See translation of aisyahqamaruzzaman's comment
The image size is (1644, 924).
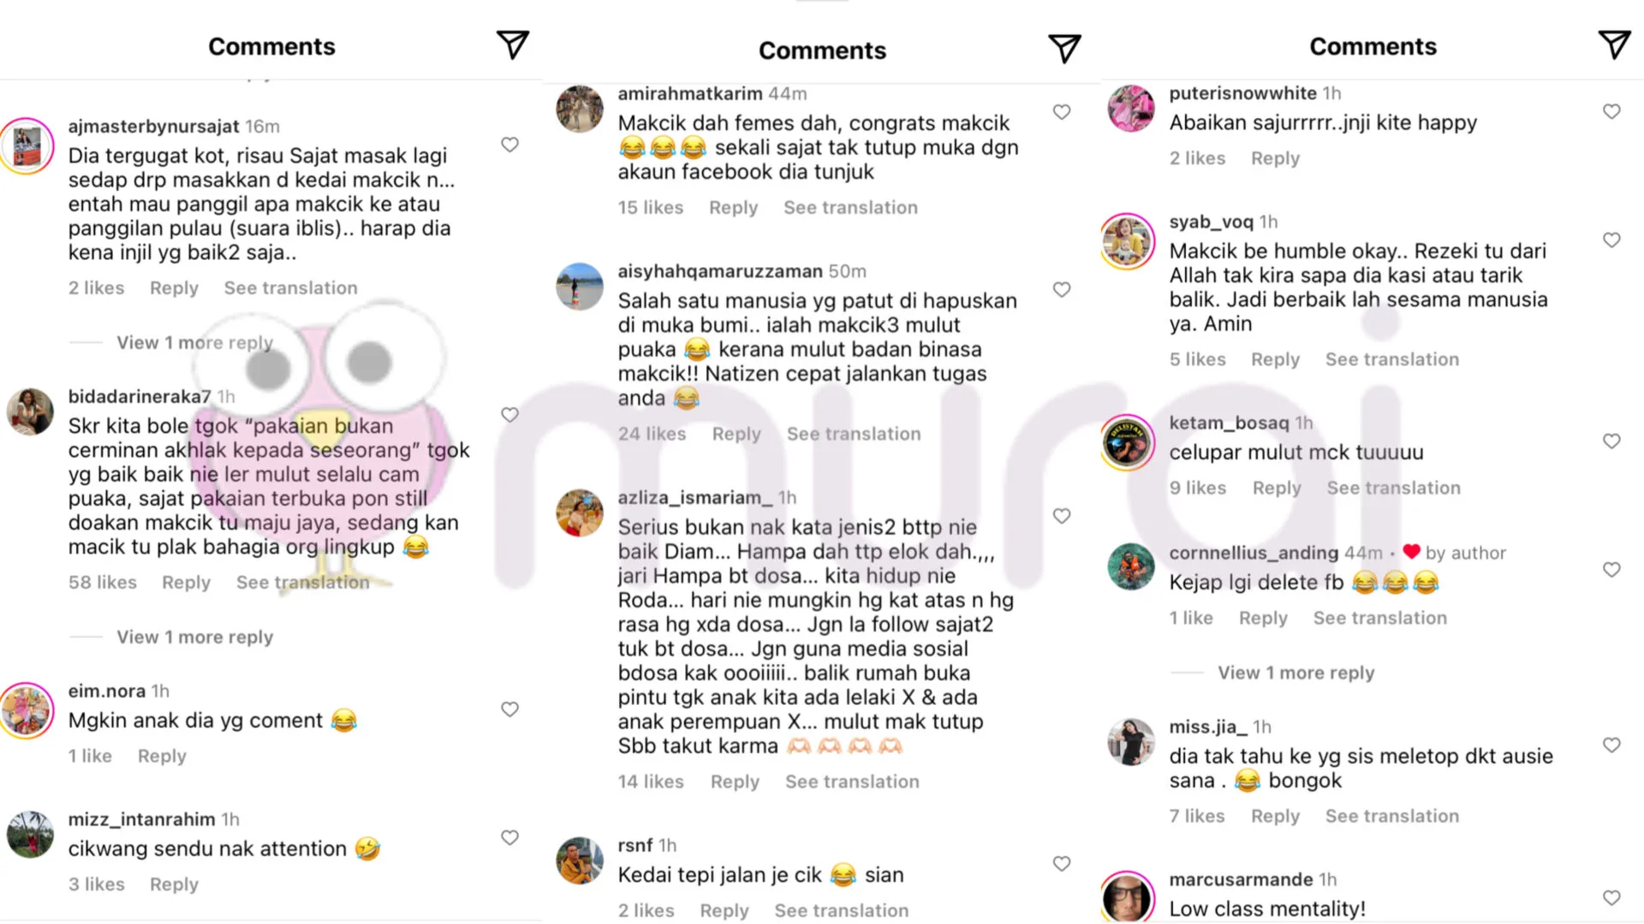click(x=854, y=434)
